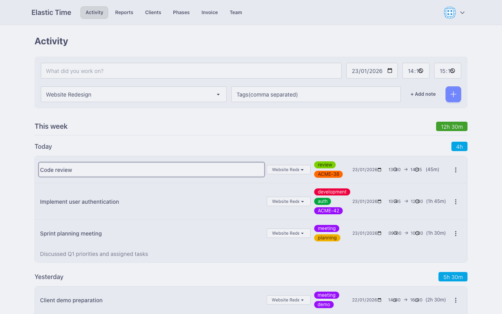Change the project dropdown on Sprint planning meeting

click(288, 233)
